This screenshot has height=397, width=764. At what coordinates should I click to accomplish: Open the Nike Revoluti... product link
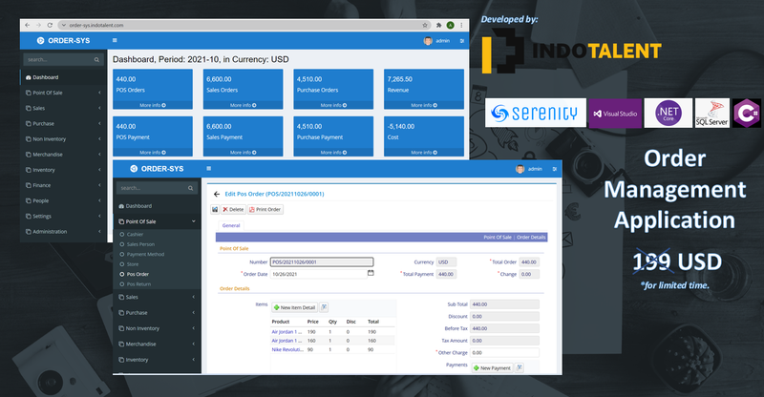coord(287,349)
